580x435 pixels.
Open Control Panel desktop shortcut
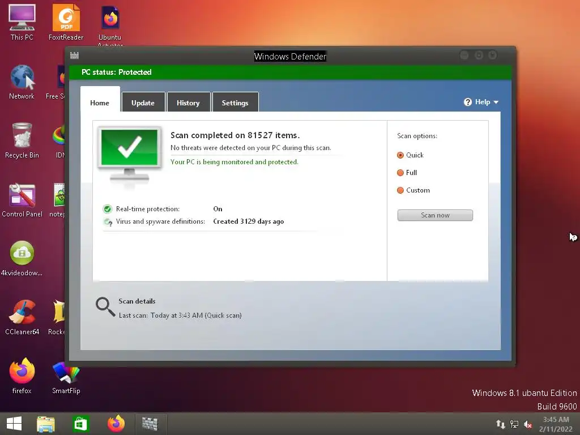22,200
